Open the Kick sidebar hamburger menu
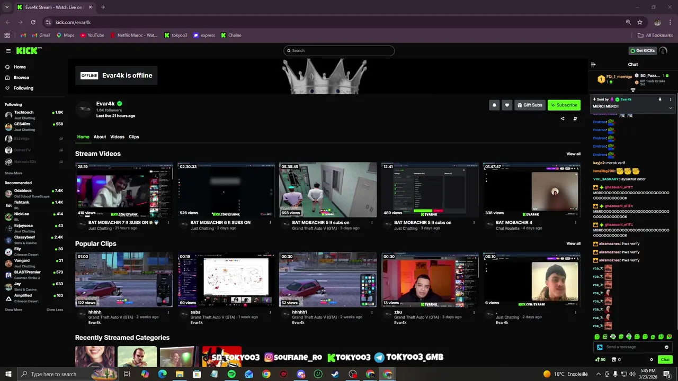The height and width of the screenshot is (381, 678). 8,51
